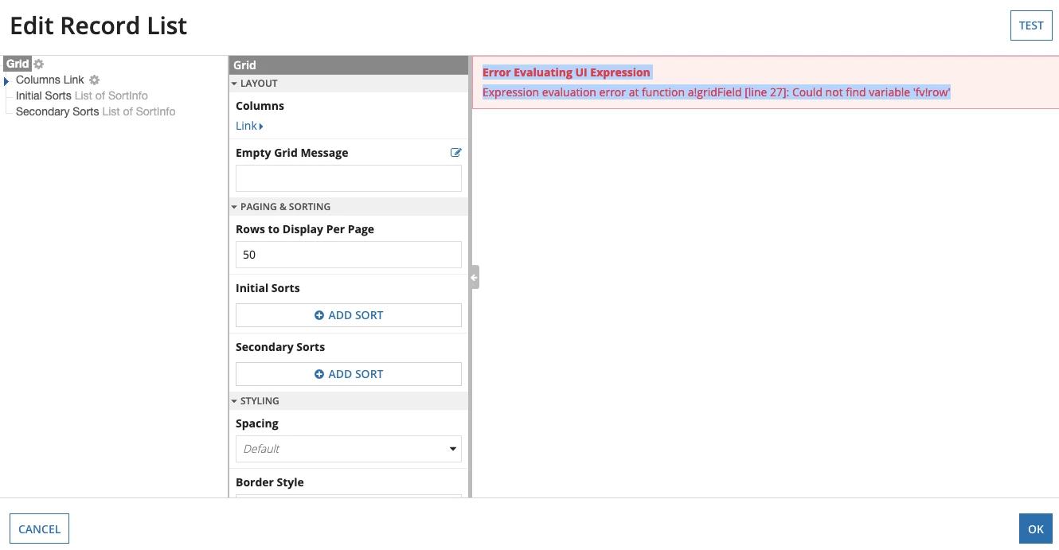This screenshot has width=1059, height=550.
Task: Expand the Columns Link tree node
Action: click(6, 80)
